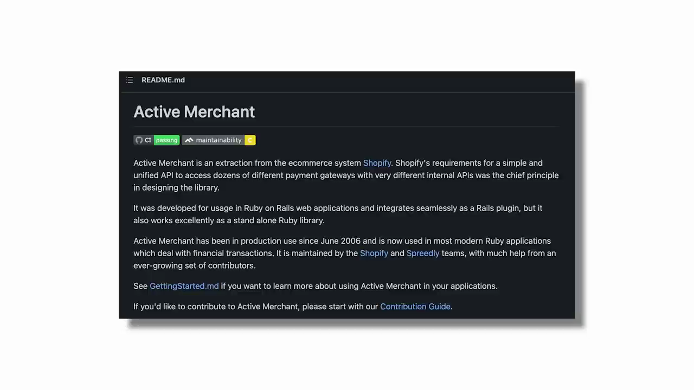Screen dimensions: 694x390
Task: Open the Shopify link near Spreedly
Action: coord(374,253)
